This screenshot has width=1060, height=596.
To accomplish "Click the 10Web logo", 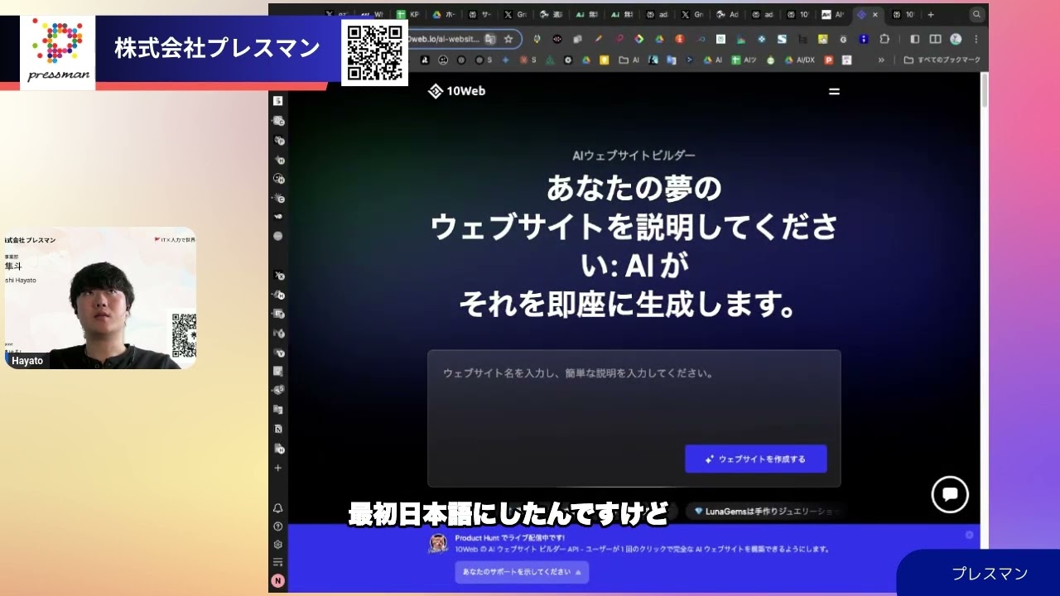I will tap(456, 91).
